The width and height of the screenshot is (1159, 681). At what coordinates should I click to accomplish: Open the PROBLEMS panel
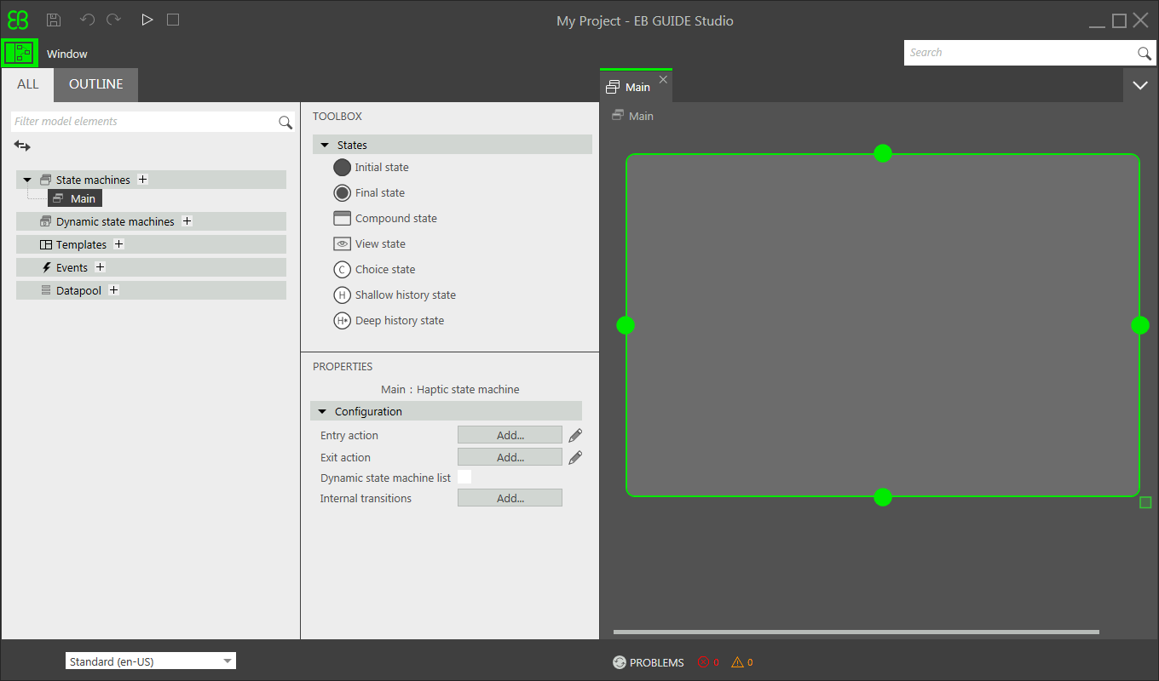coord(649,662)
